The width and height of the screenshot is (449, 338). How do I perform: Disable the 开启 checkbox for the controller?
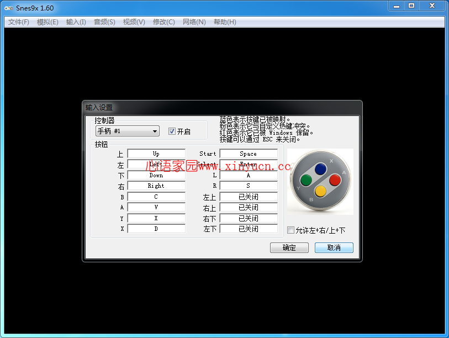pyautogui.click(x=171, y=131)
